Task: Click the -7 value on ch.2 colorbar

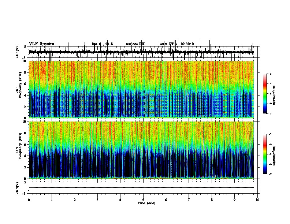Action: pos(270,174)
